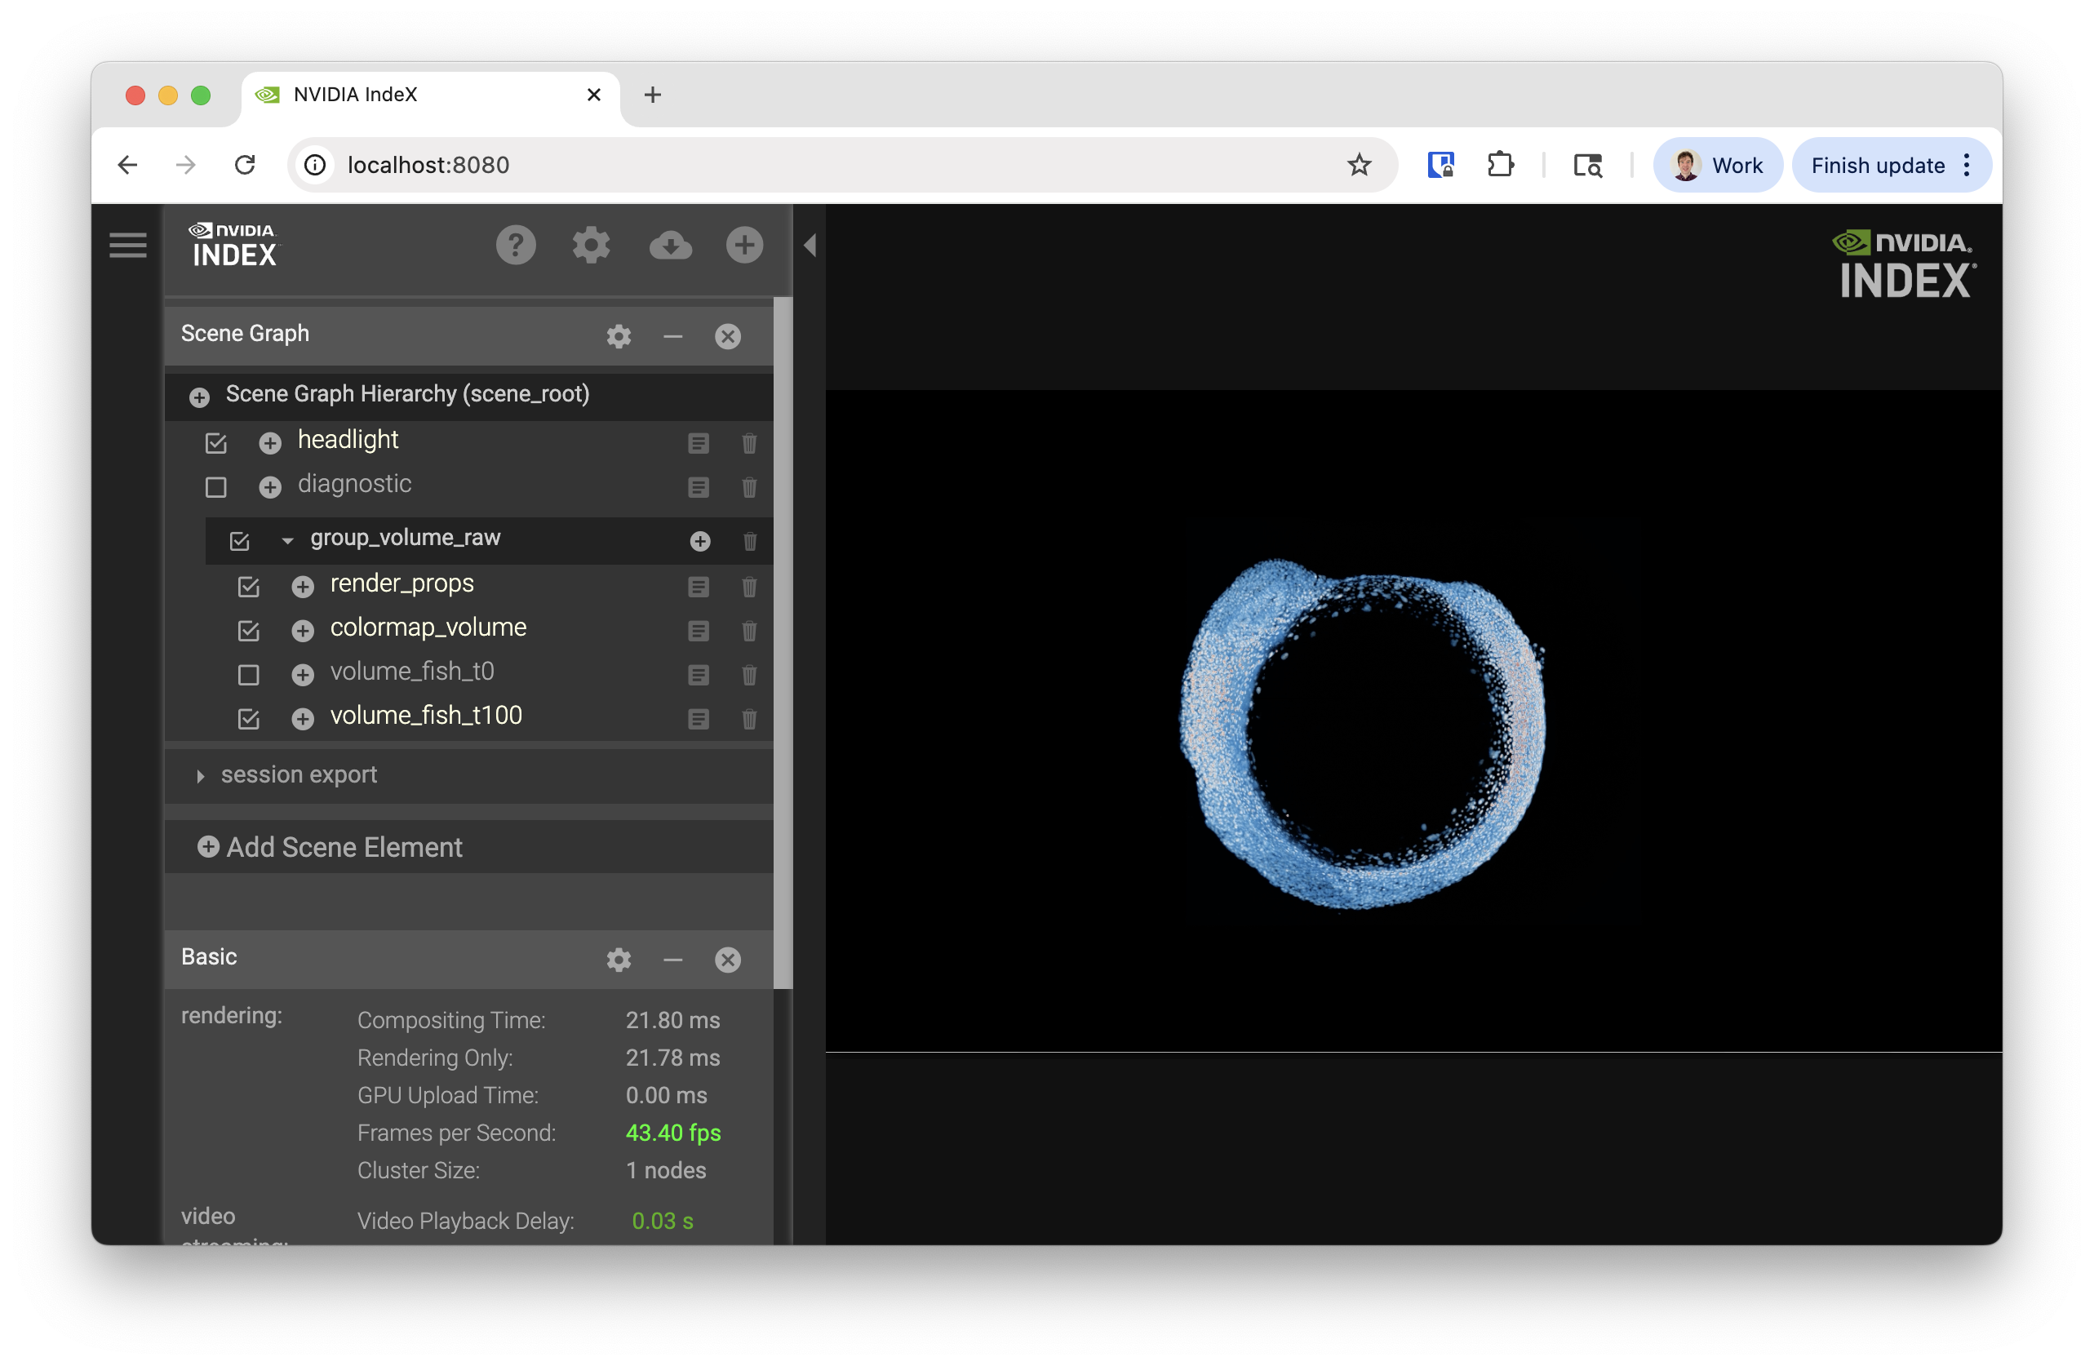Click the cloud download icon
This screenshot has width=2094, height=1366.
671,246
